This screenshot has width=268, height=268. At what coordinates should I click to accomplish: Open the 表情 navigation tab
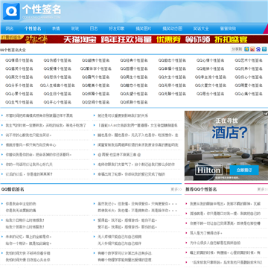point(56,28)
